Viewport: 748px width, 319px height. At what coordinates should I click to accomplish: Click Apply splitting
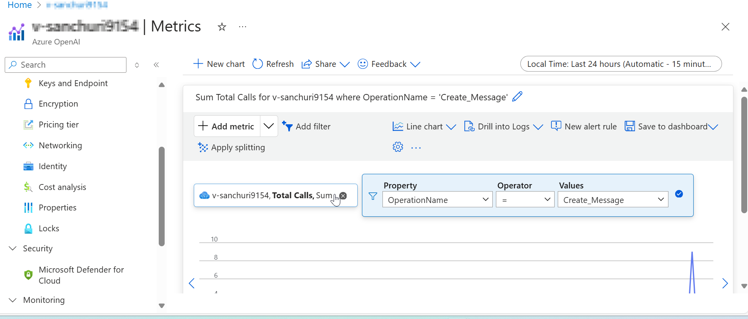[231, 148]
